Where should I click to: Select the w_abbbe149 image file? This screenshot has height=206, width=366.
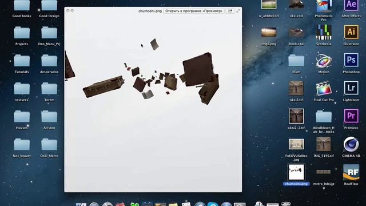tap(269, 5)
